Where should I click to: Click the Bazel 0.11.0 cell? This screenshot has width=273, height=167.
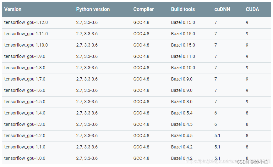click(x=183, y=57)
